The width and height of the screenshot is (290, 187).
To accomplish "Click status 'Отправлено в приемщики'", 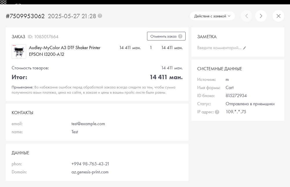I will pos(250,104).
